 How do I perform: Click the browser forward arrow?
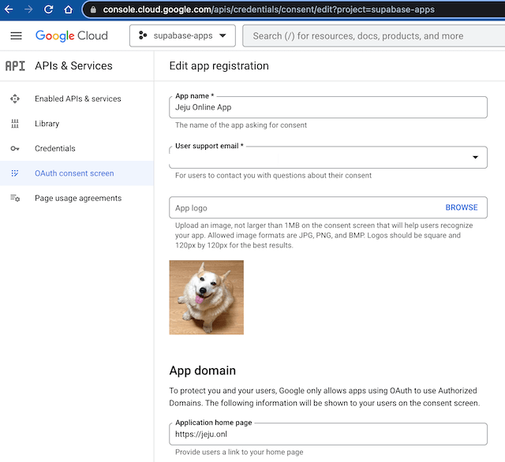28,9
